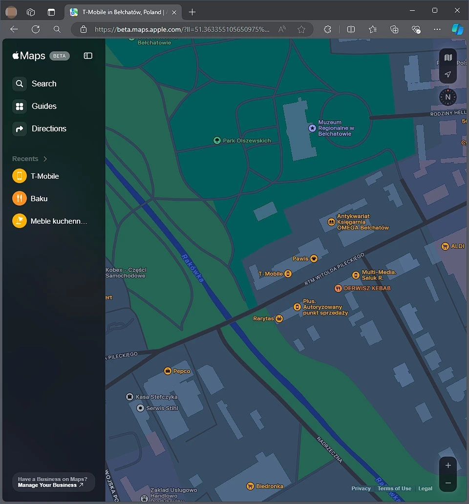Select T-Mobile from Recents
The height and width of the screenshot is (504, 469).
tap(36, 176)
